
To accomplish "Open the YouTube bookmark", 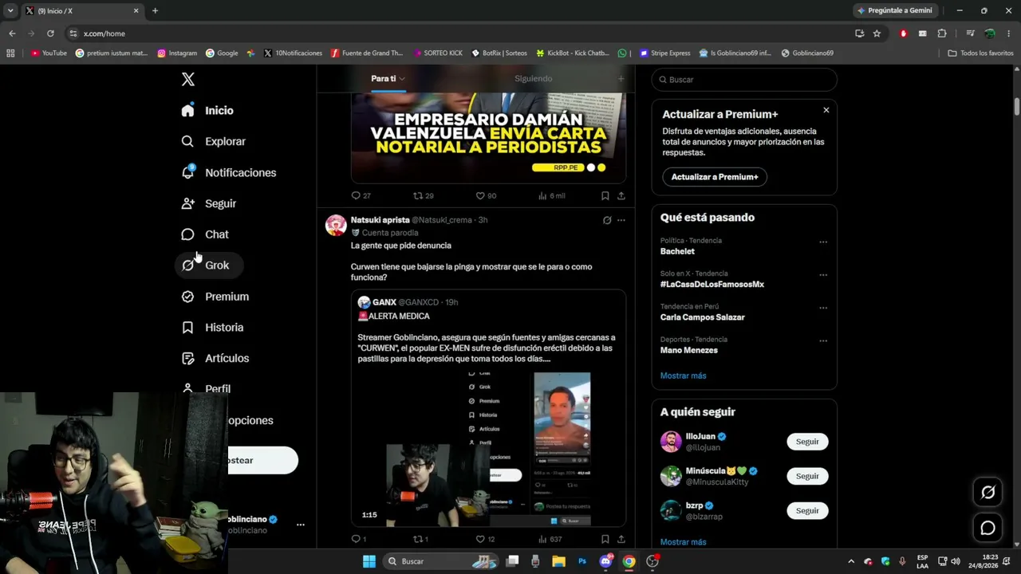I will pos(49,53).
